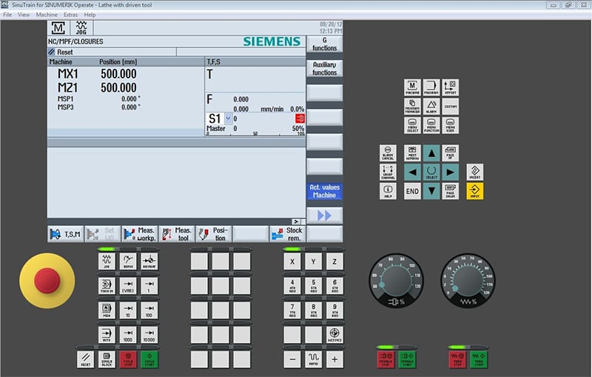Adjust the spindle override rotary dial
Screen dimensions: 592x377
[x=396, y=281]
